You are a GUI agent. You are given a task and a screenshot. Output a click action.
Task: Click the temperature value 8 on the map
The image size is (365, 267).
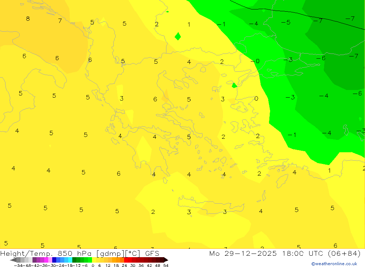(x=28, y=19)
